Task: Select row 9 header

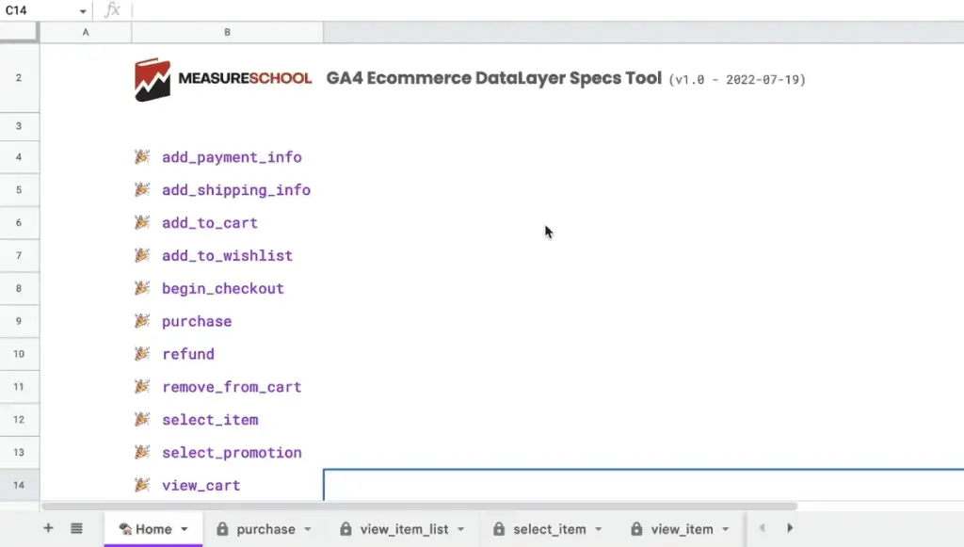Action: (x=20, y=320)
